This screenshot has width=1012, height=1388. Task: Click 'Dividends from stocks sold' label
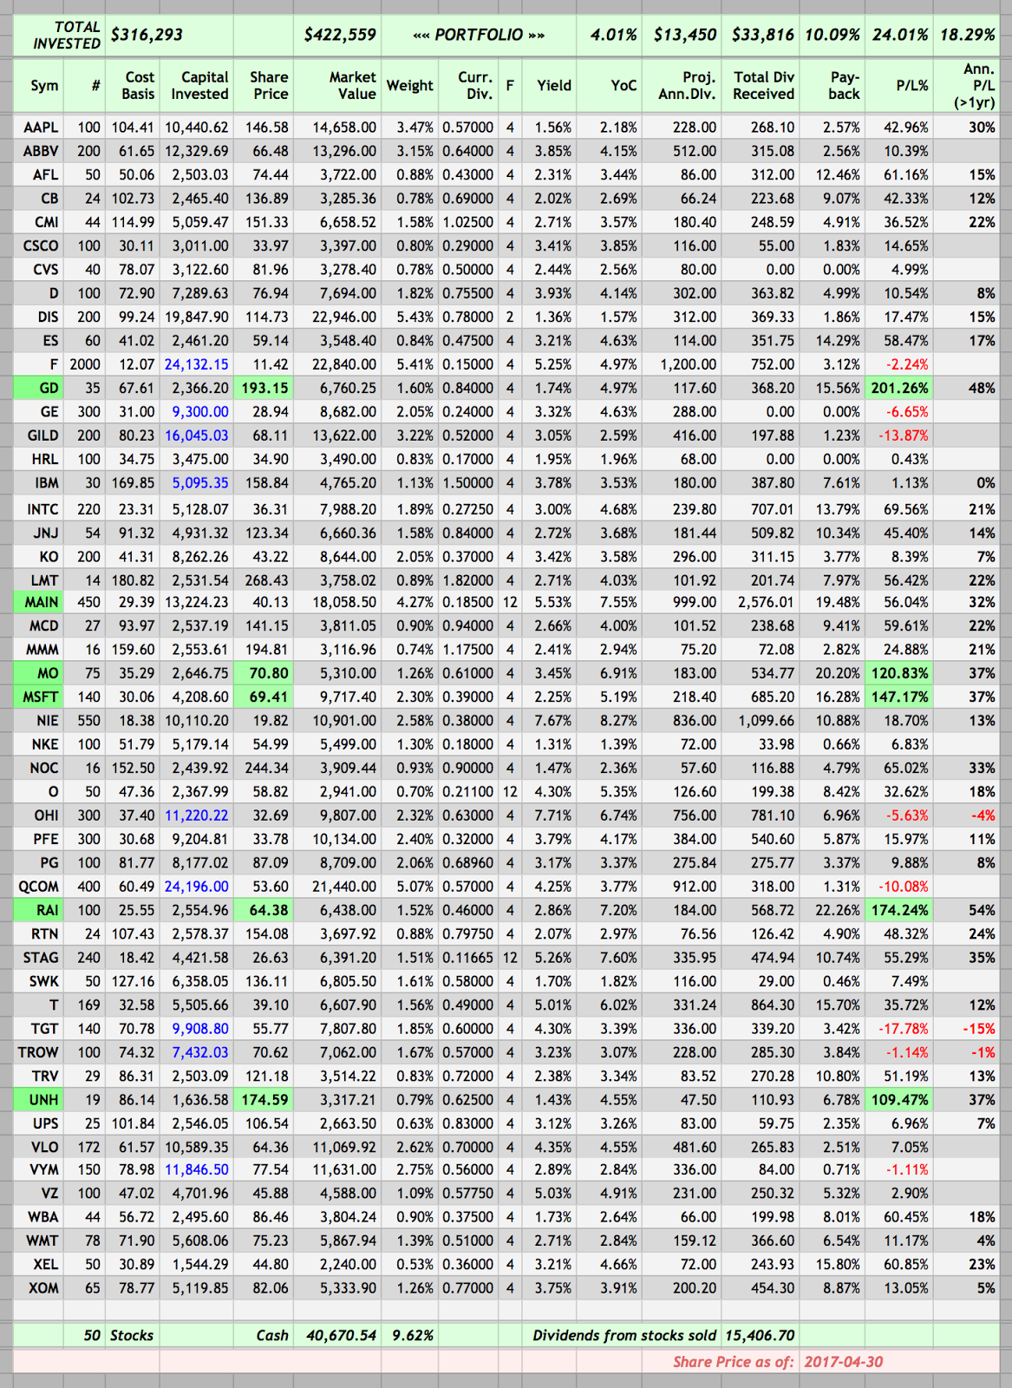624,1335
